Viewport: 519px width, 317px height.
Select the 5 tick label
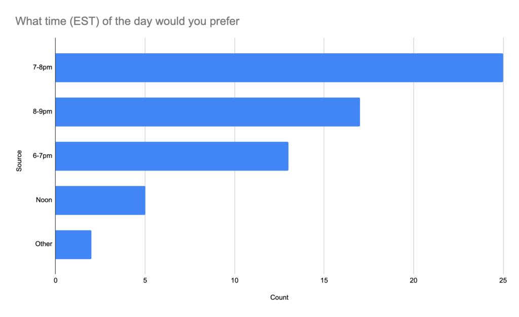pos(145,281)
